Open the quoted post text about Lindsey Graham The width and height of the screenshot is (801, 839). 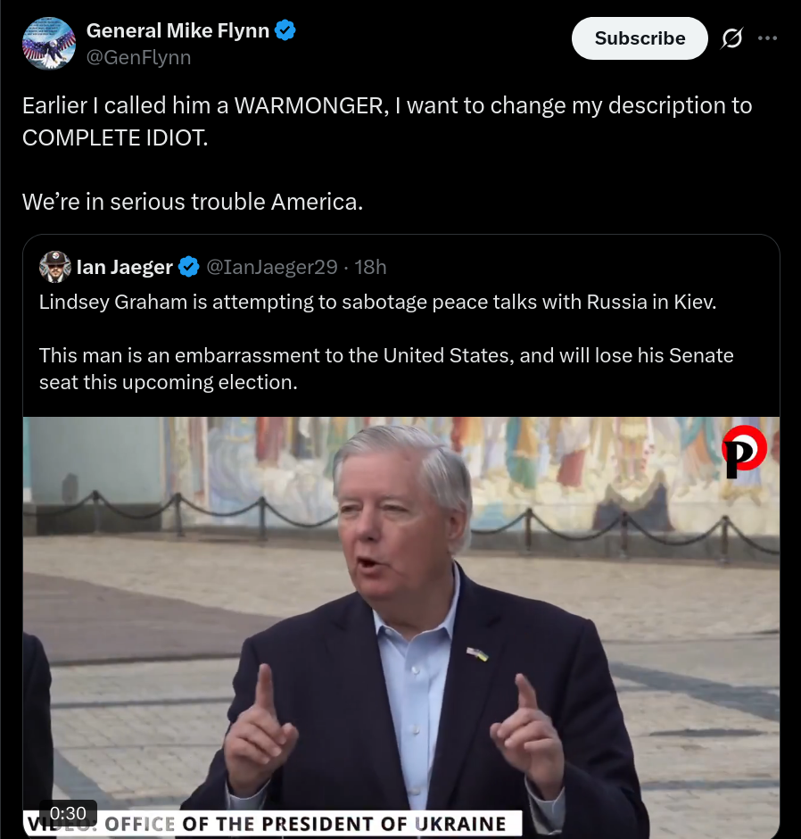(377, 302)
